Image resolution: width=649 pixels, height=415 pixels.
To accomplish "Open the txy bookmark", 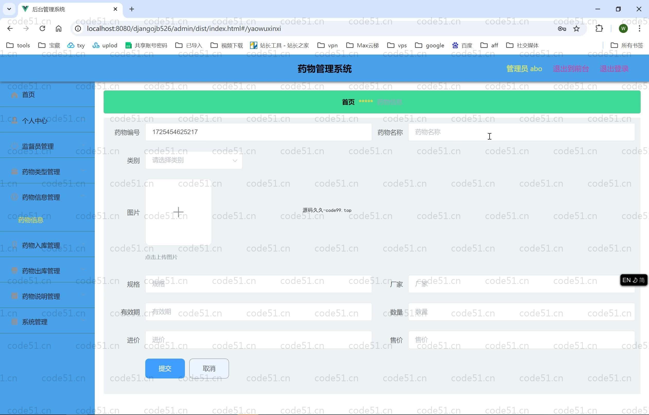I will pos(76,45).
